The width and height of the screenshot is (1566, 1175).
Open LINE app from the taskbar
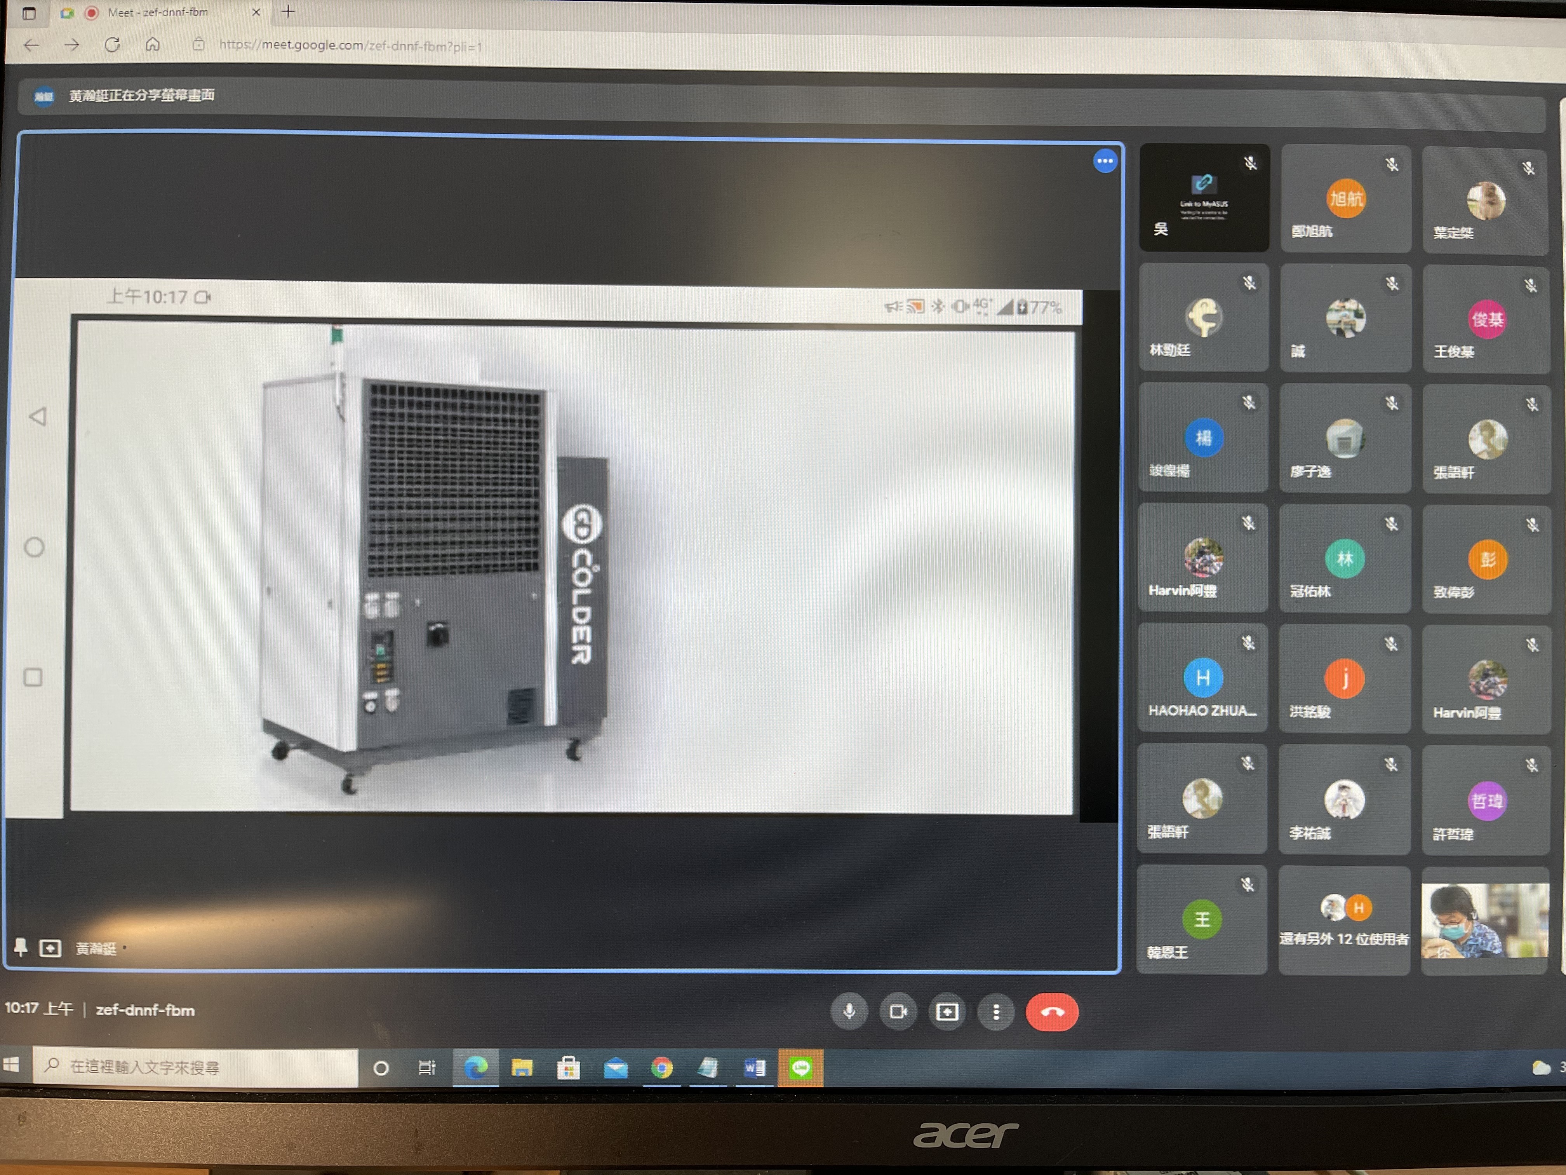point(801,1067)
